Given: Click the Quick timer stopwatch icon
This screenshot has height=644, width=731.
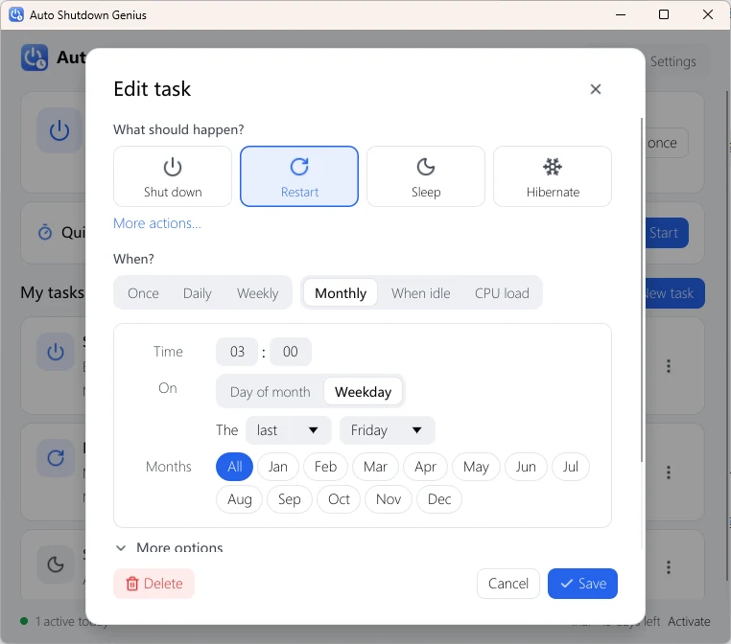Looking at the screenshot, I should point(45,232).
